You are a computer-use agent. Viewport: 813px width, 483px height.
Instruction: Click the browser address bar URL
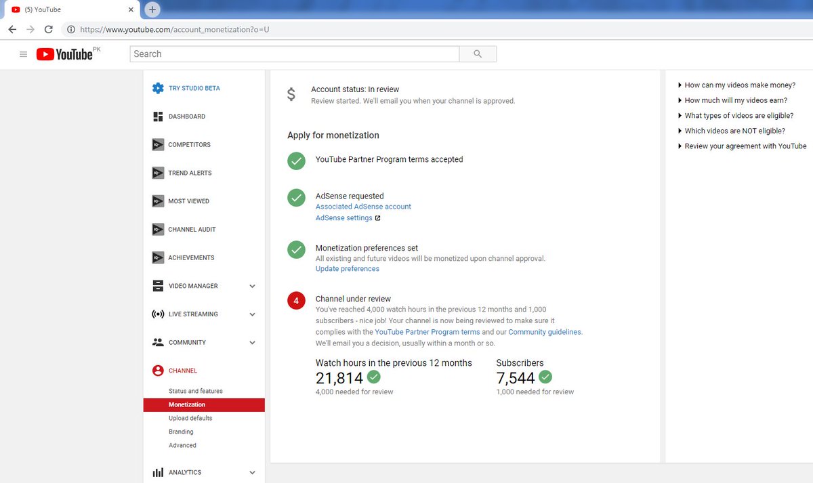pos(175,30)
